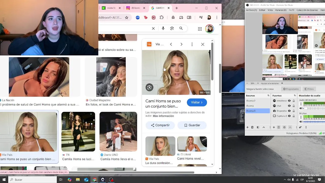
Task: Open Mic/Aux three-dot options in mixer
Action: (301, 117)
